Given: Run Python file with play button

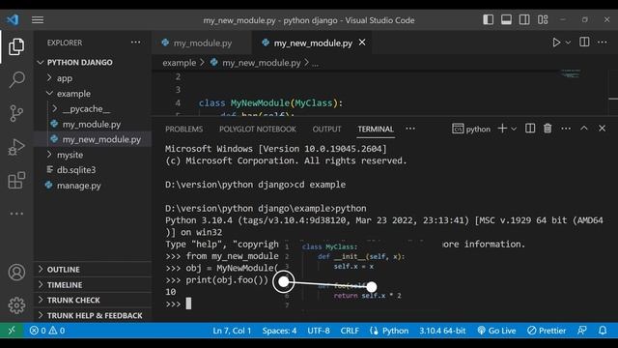Looking at the screenshot, I should (x=556, y=43).
